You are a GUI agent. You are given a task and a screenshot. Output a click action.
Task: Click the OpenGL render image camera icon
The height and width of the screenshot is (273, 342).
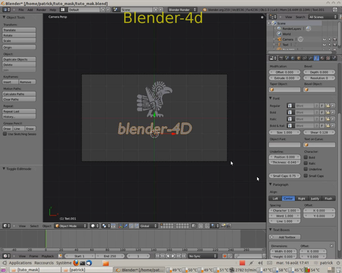point(223,226)
